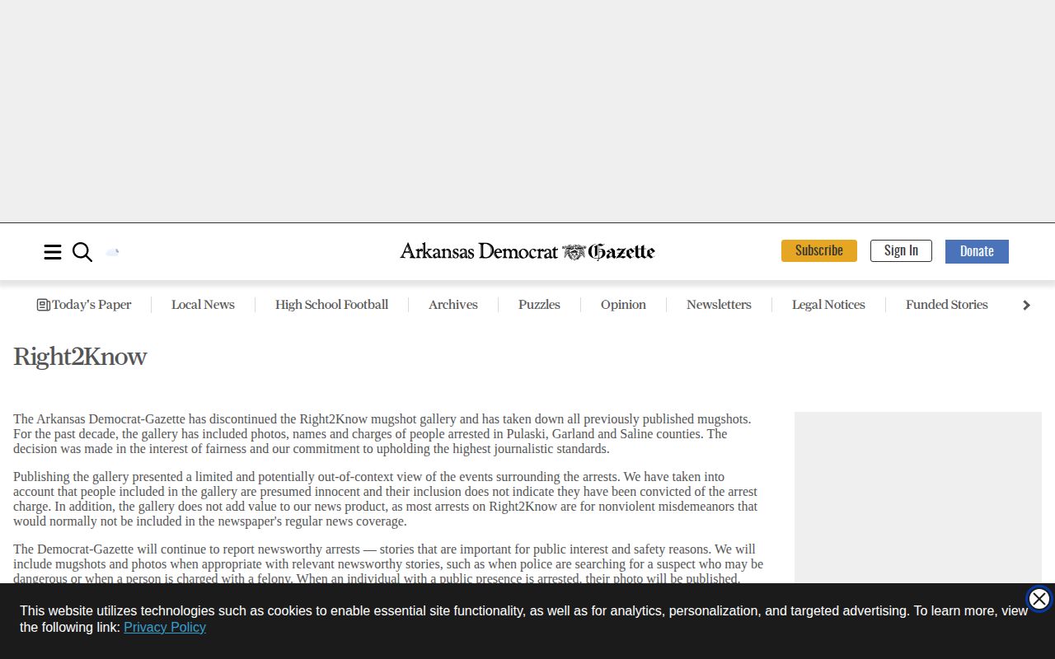Go to the Opinion section
Screen dimensions: 1055x659
[623, 305]
